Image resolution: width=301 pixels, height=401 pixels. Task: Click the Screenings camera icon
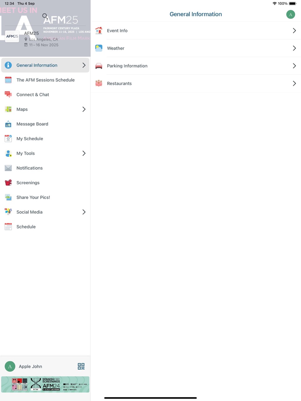8,182
